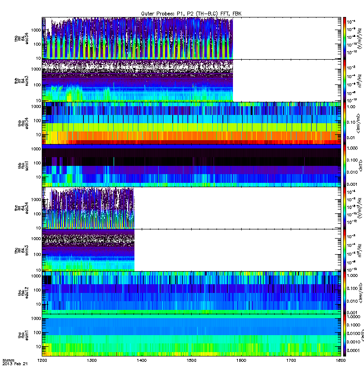Select the thb fbk scm1 panel label
This screenshot has height=388, width=364.
[23, 165]
